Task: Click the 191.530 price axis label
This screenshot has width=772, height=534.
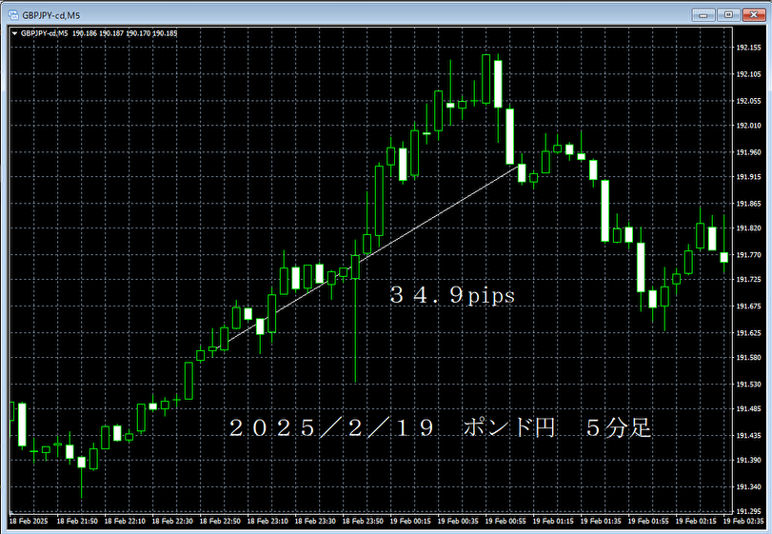Action: 748,385
